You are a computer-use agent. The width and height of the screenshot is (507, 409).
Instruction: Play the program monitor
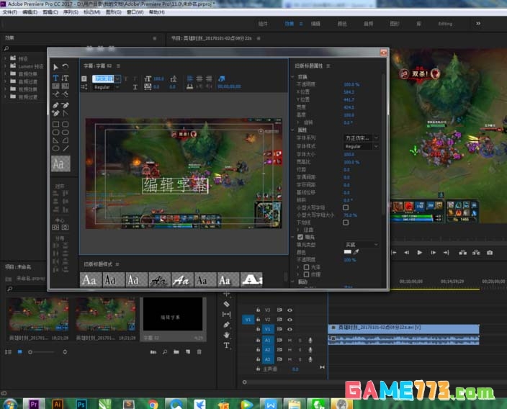[x=420, y=253]
